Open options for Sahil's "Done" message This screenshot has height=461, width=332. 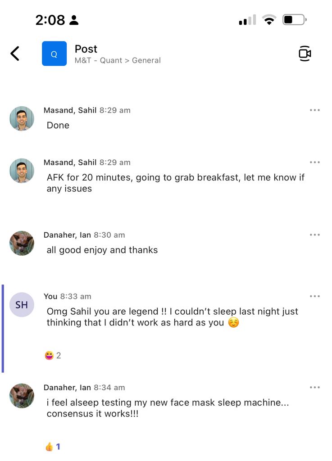click(x=315, y=110)
